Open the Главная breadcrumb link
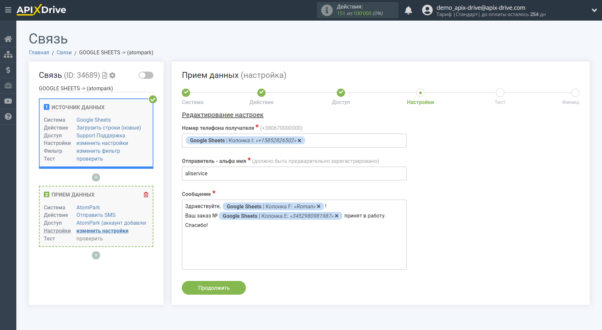This screenshot has width=602, height=330. 39,52
